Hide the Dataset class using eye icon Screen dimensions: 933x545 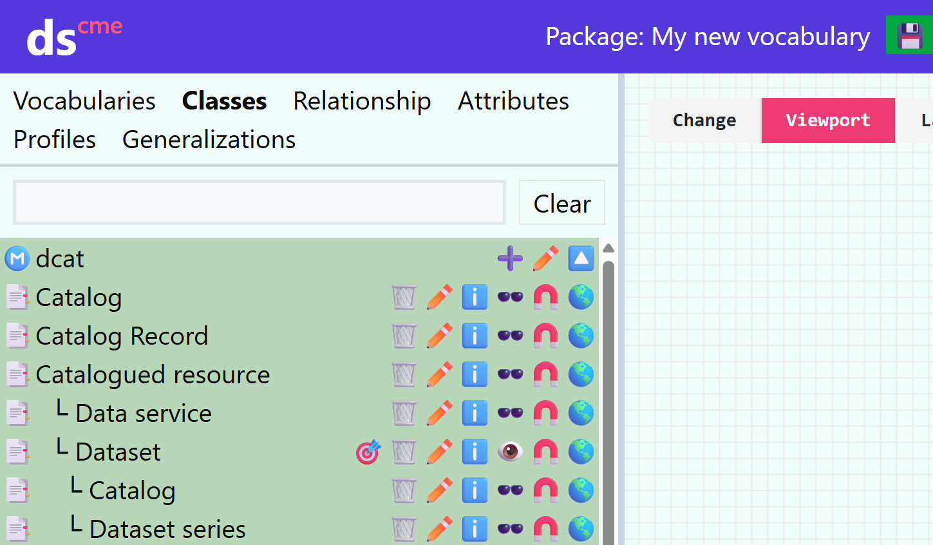pyautogui.click(x=510, y=452)
